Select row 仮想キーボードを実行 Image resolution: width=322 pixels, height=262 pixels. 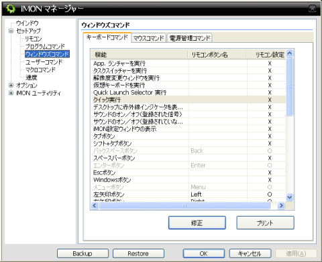pos(189,85)
